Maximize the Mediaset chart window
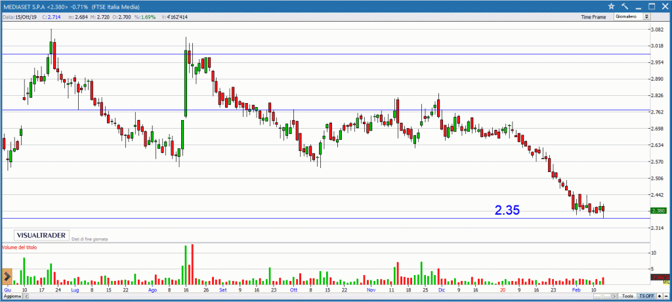Image resolution: width=672 pixels, height=302 pixels. coord(652,7)
